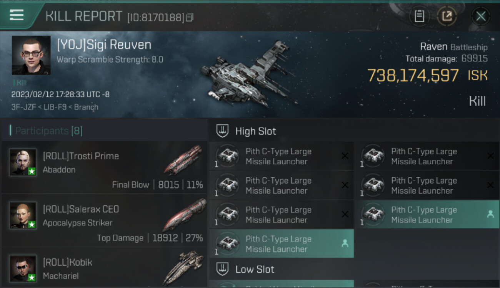Select the Machariel ship icon
This screenshot has width=500, height=288.
point(183,267)
